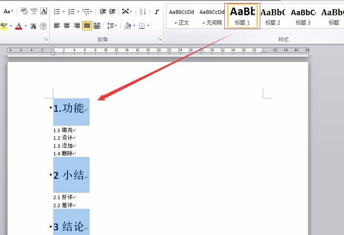
Task: Click the line 1.2 设计
Action: point(64,138)
